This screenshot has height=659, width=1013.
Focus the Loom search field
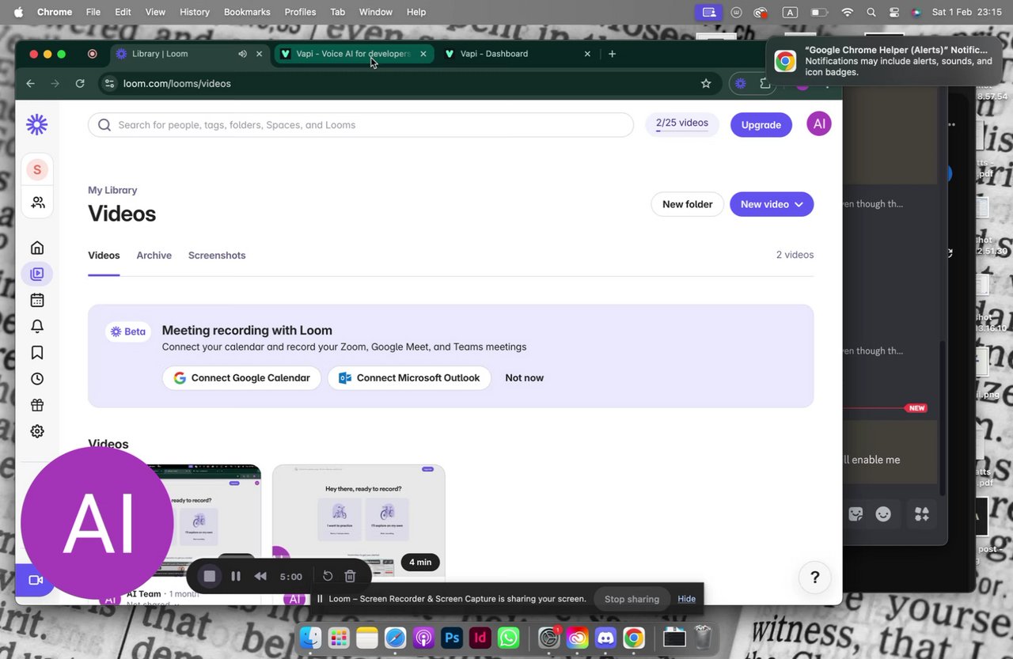pyautogui.click(x=361, y=125)
